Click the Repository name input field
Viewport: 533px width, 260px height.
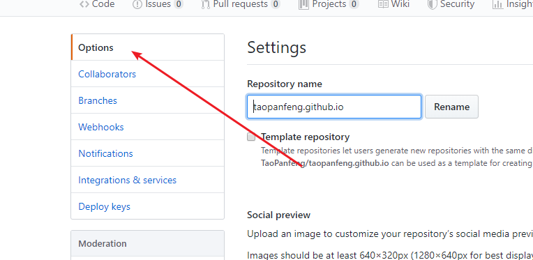pyautogui.click(x=334, y=107)
